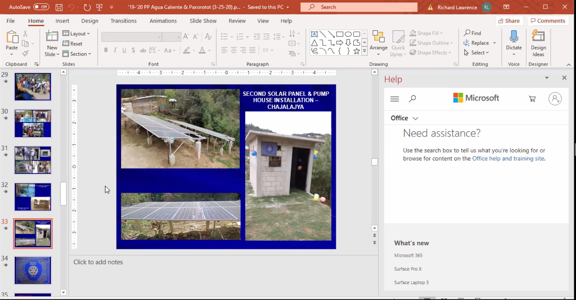Toggle Bold formatting

[x=106, y=50]
